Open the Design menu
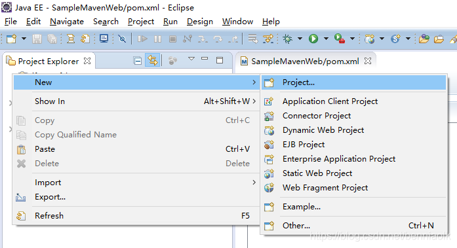 click(x=200, y=22)
